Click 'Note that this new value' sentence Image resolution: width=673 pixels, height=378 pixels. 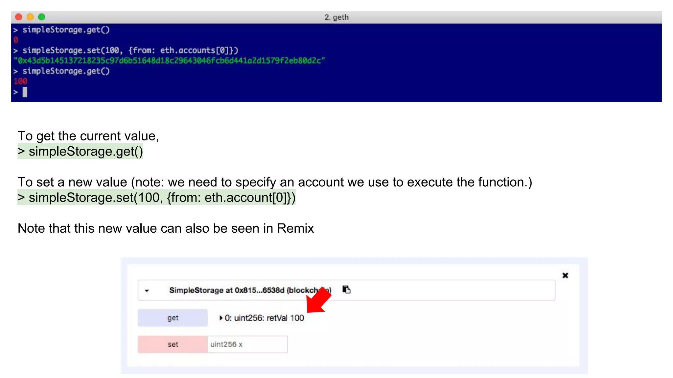coord(166,228)
